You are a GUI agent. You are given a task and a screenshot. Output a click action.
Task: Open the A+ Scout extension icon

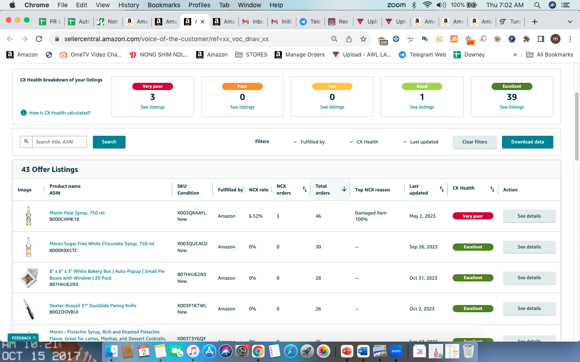tap(439, 39)
